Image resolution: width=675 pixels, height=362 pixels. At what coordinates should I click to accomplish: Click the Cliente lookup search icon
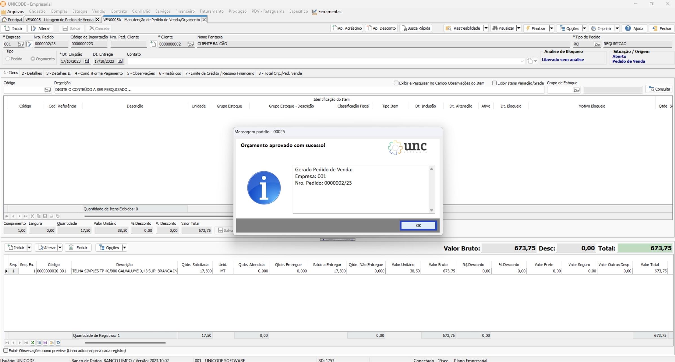(x=191, y=44)
